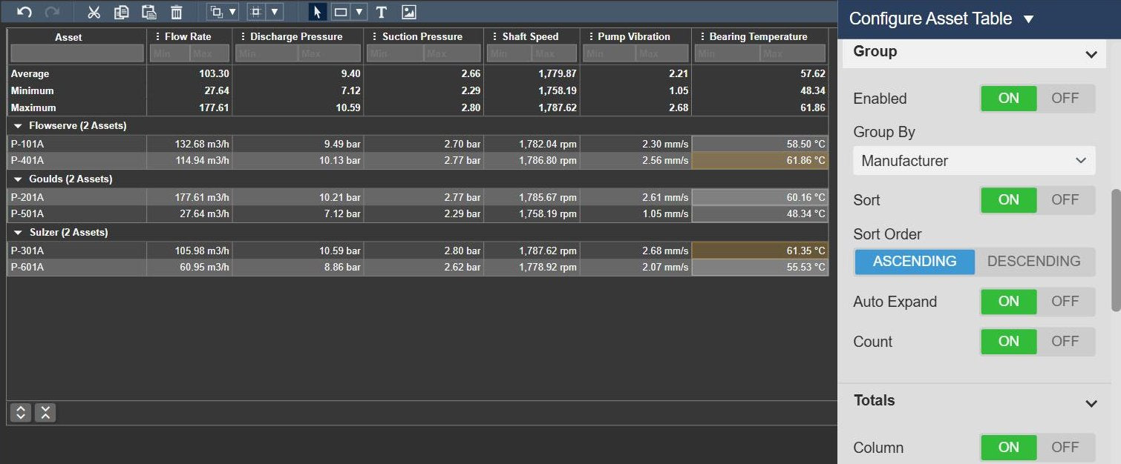
Task: Choose DESCENDING sort order
Action: (1033, 261)
